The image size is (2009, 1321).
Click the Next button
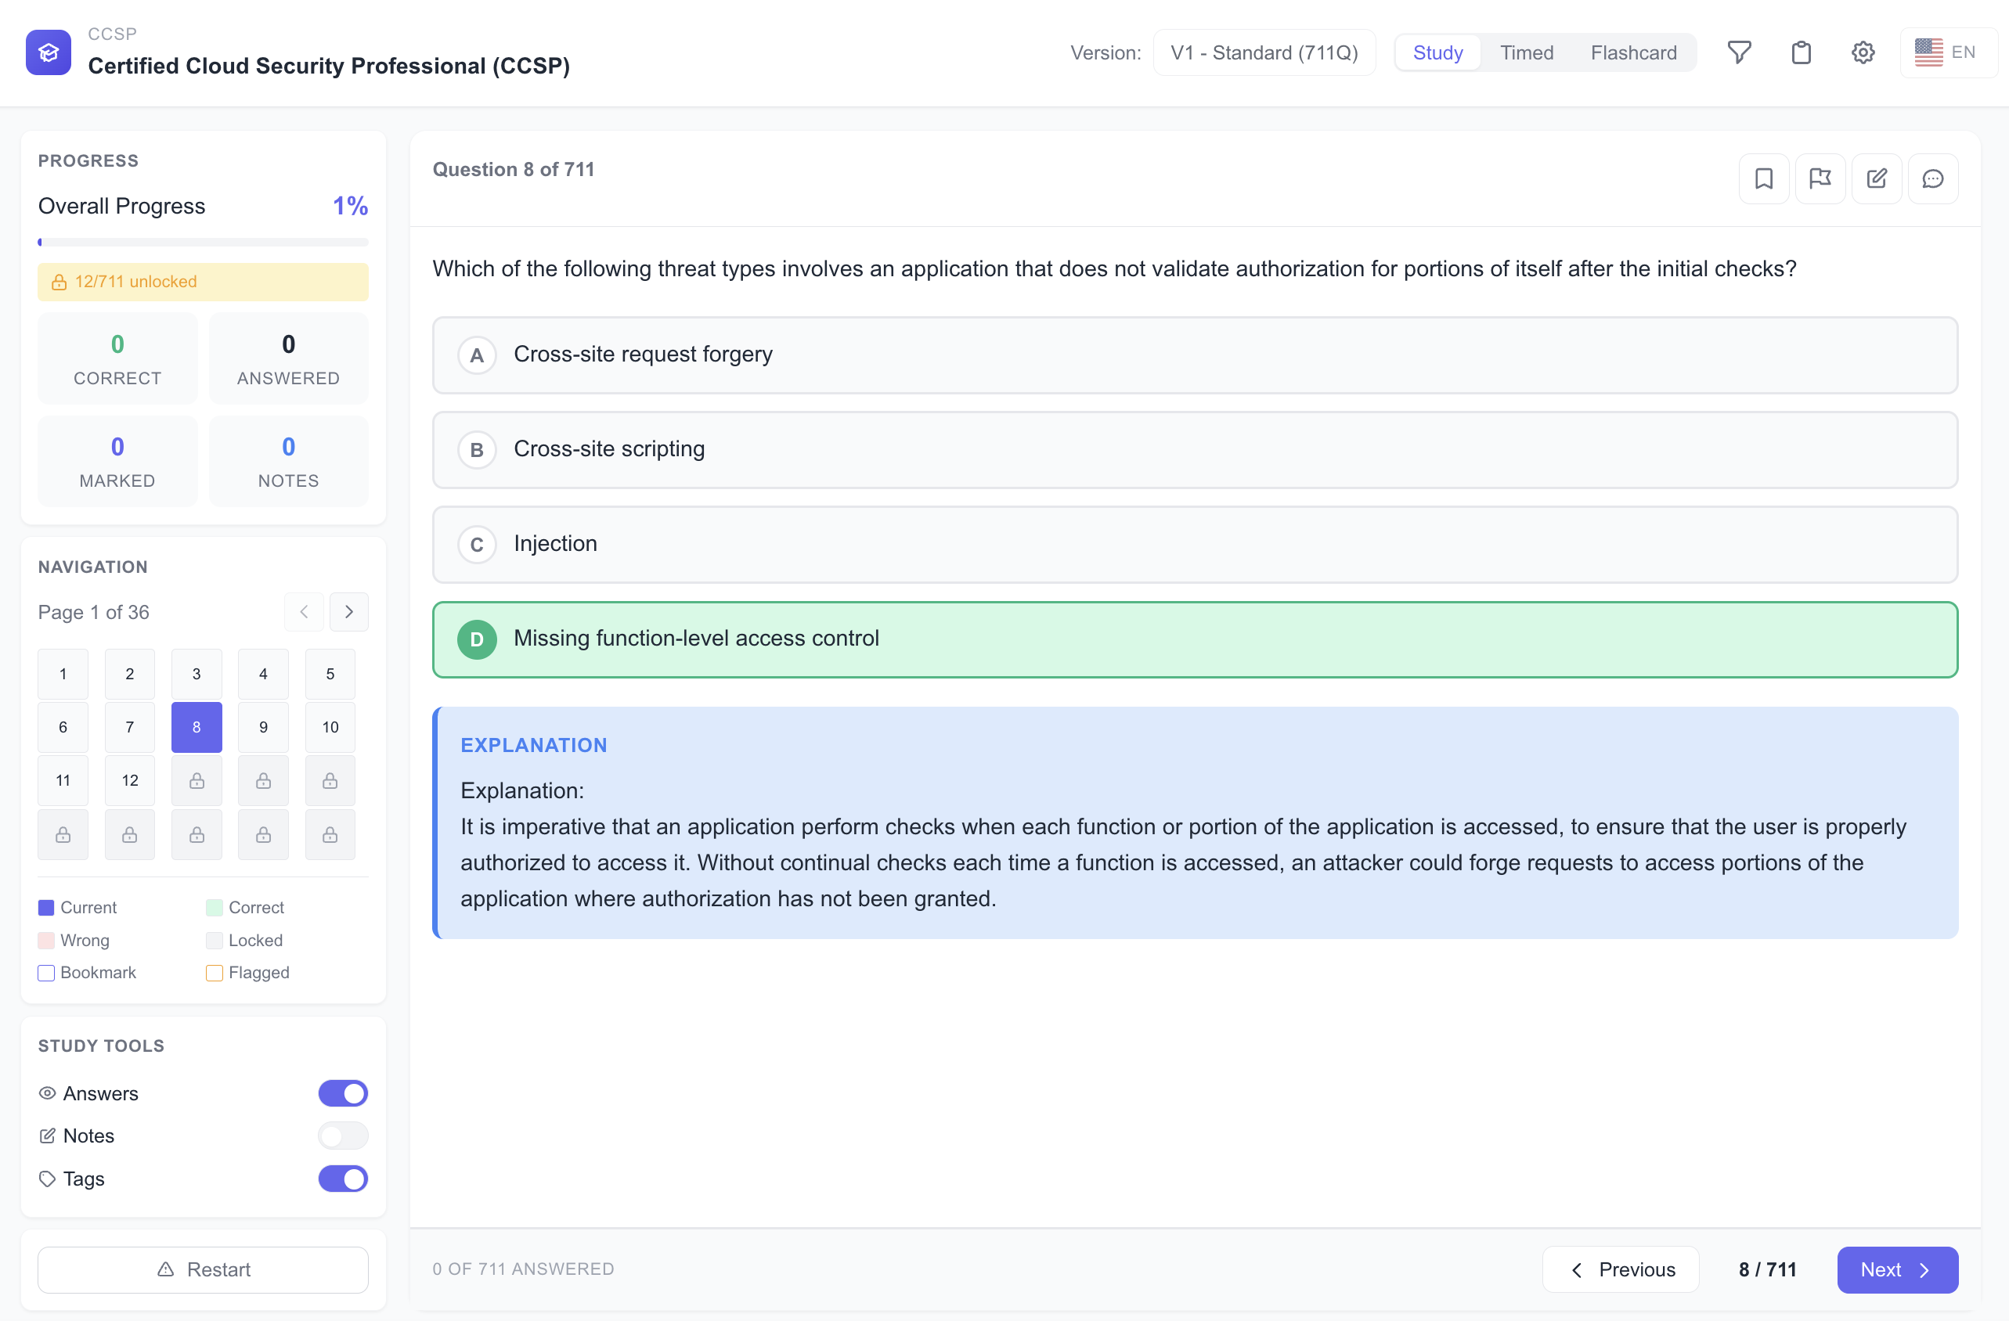pos(1897,1269)
